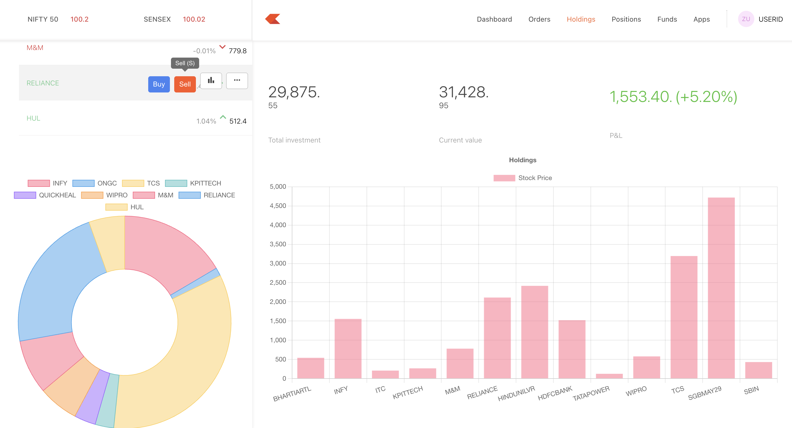Open the Apps menu item
This screenshot has width=792, height=428.
pyautogui.click(x=702, y=19)
